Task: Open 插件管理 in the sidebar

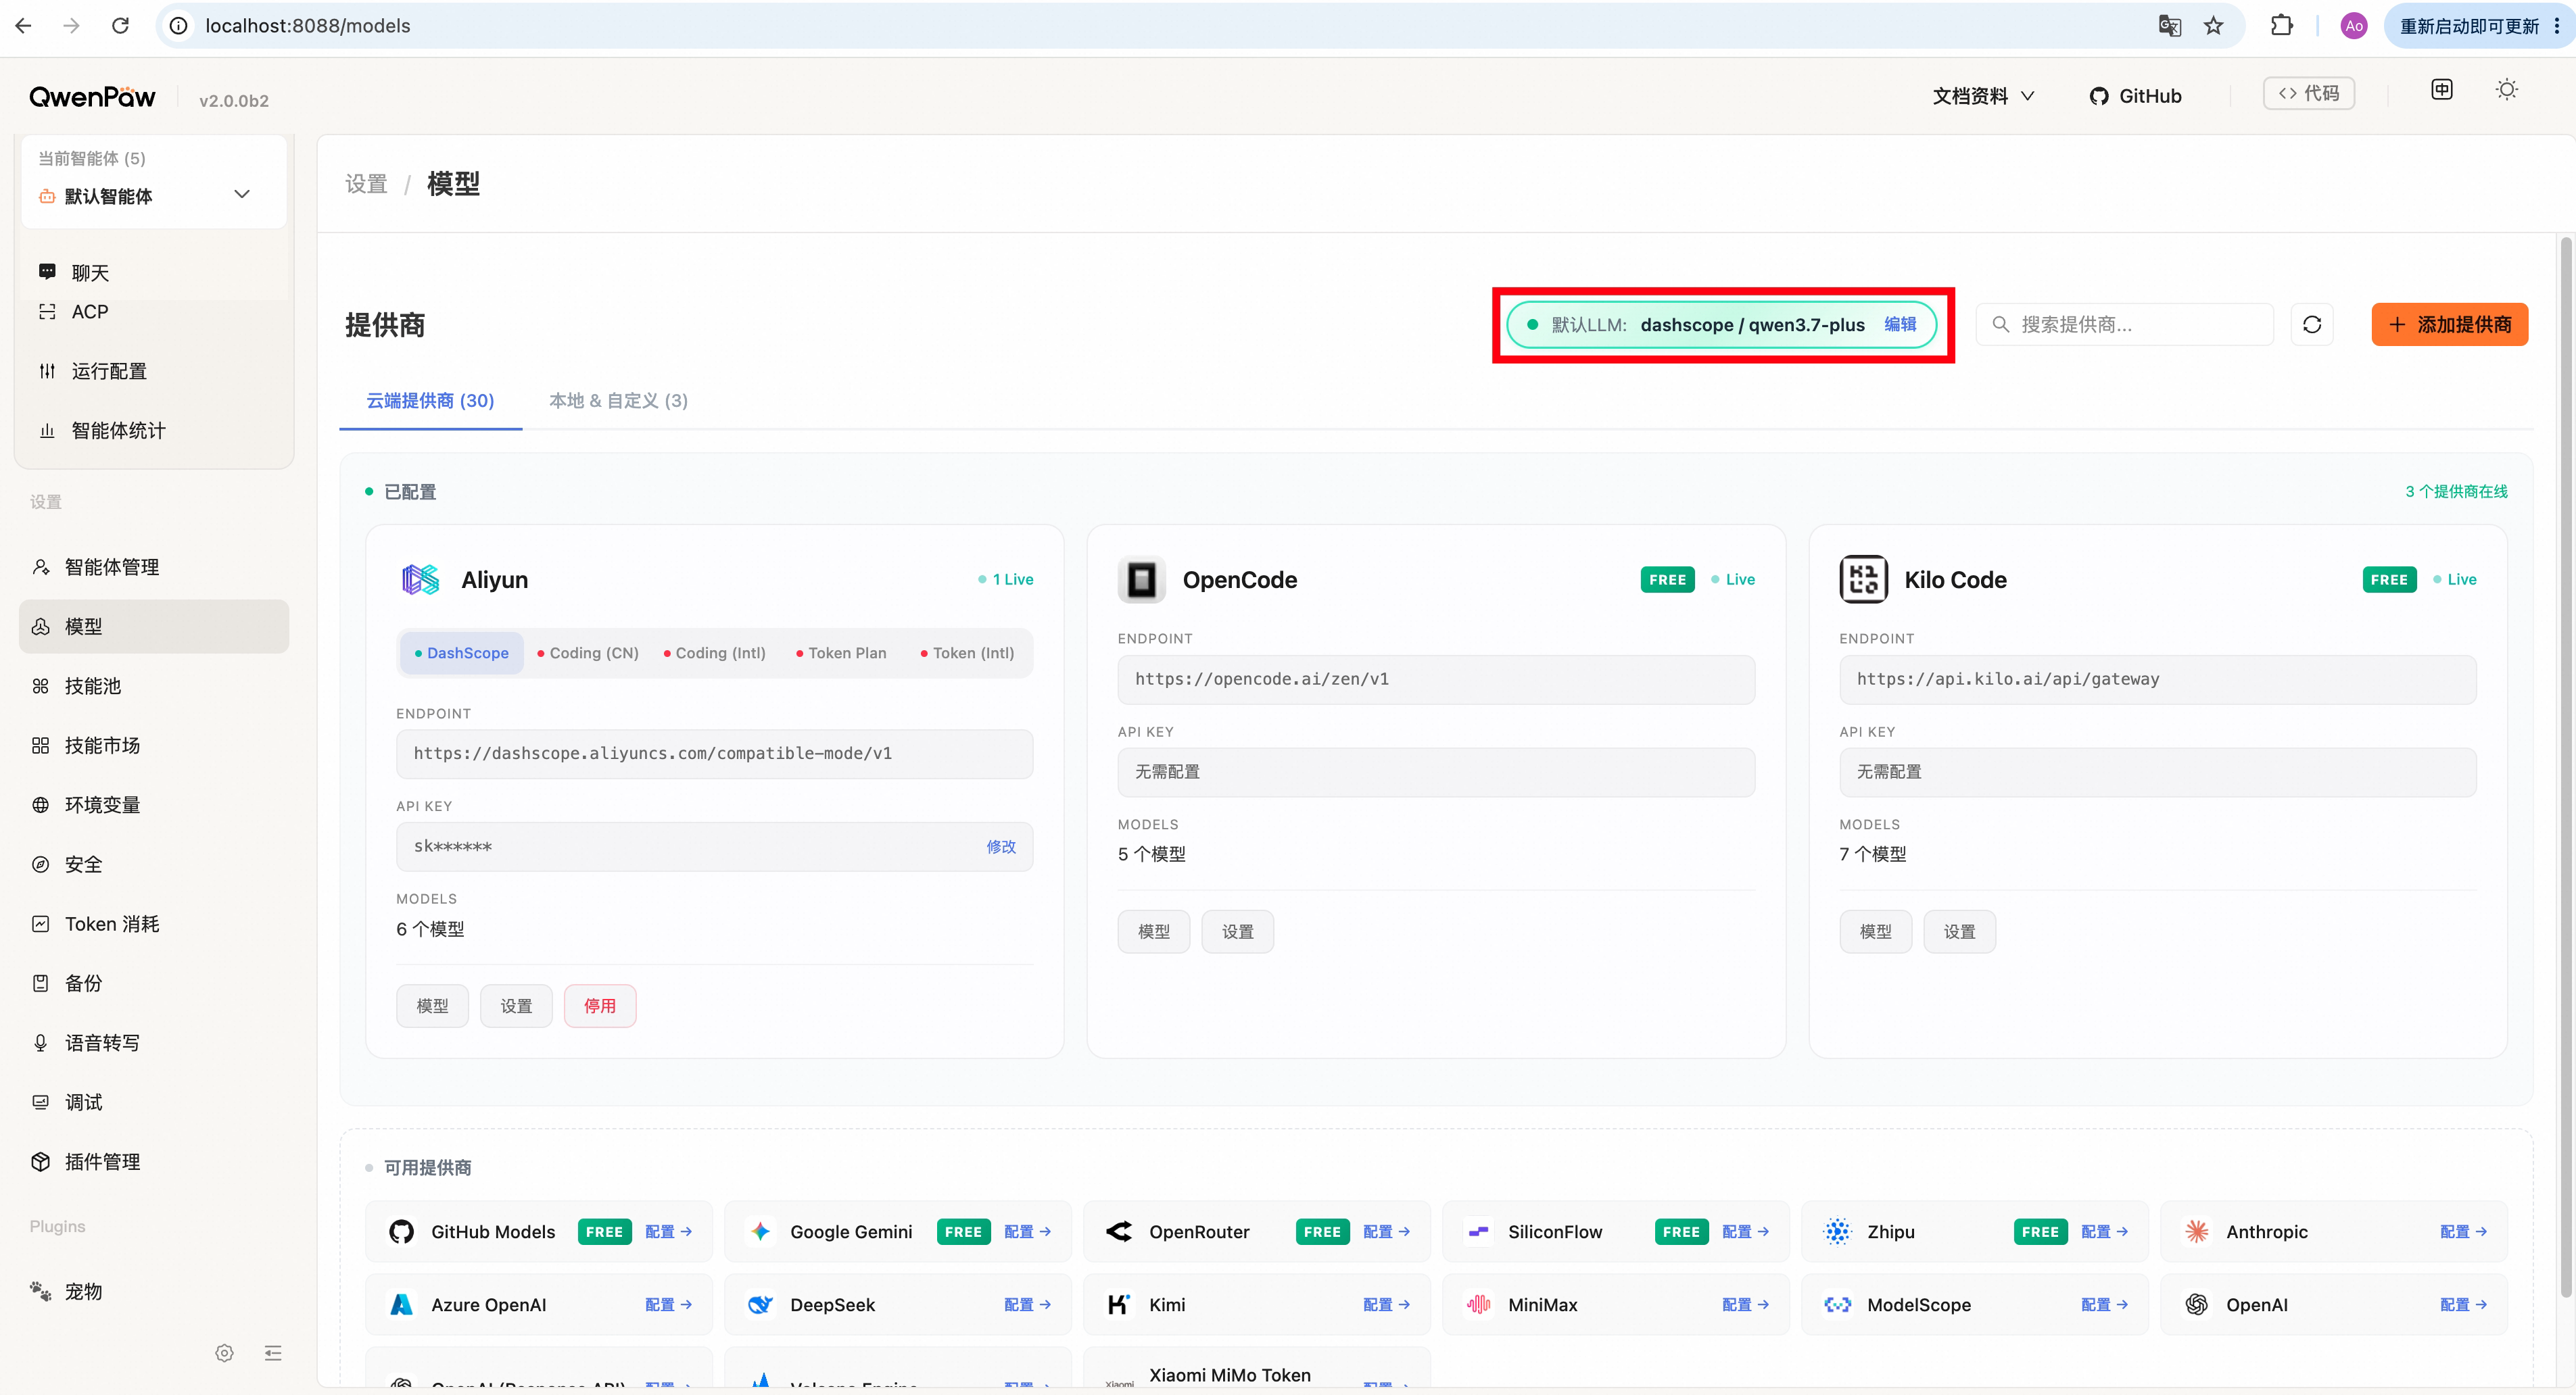Action: click(x=154, y=1162)
